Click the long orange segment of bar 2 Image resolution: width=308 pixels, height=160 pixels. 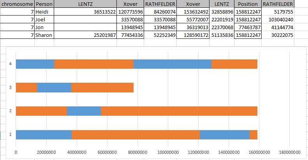[x=179, y=111]
